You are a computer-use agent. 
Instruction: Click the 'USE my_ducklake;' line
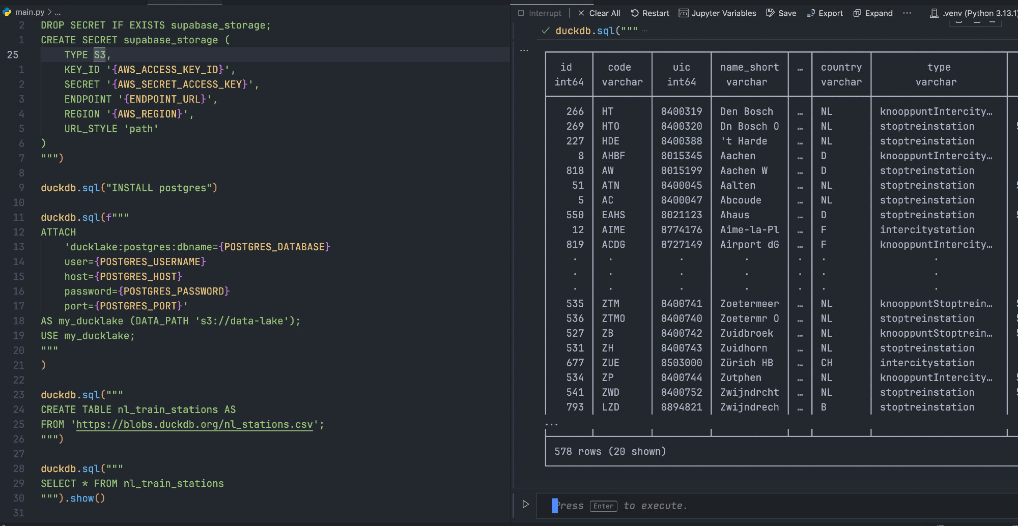[88, 336]
